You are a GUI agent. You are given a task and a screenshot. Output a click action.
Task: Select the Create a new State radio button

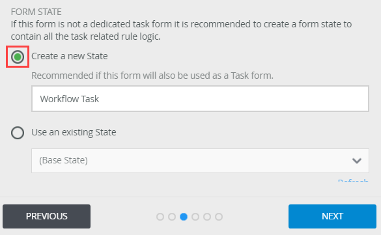click(x=18, y=57)
